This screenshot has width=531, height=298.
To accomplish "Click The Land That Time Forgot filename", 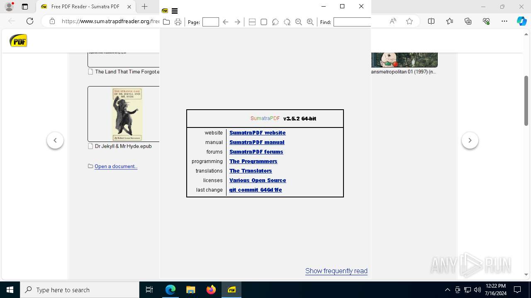I will click(x=127, y=72).
